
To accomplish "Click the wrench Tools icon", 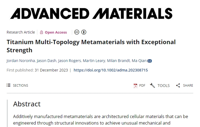I will pos(152,86).
